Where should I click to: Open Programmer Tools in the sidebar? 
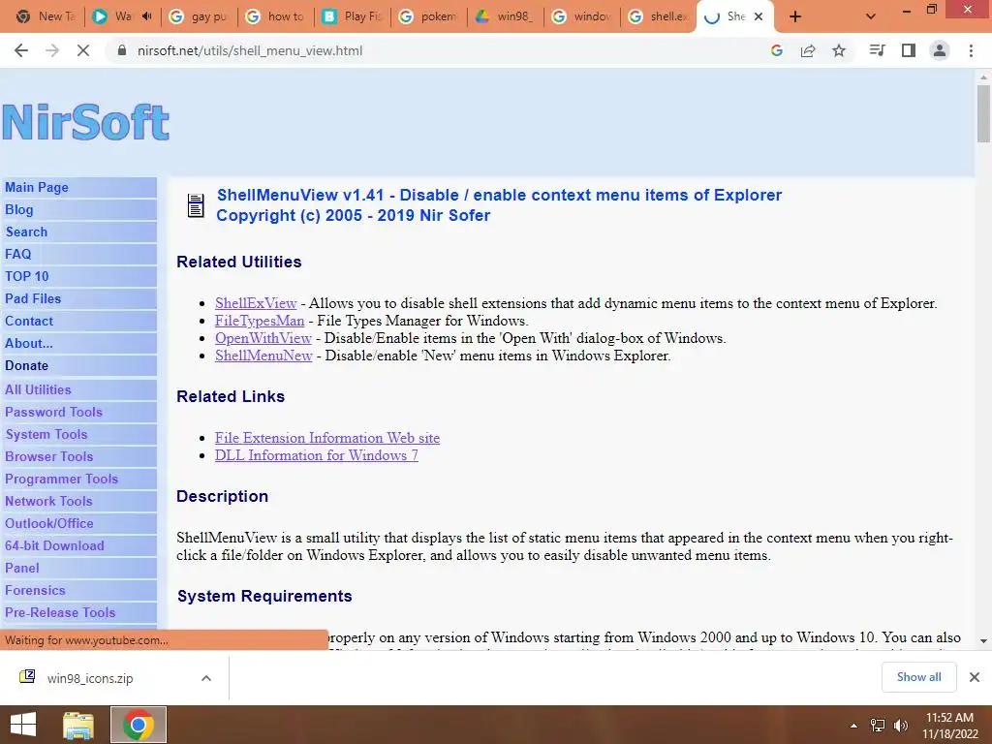point(78,479)
